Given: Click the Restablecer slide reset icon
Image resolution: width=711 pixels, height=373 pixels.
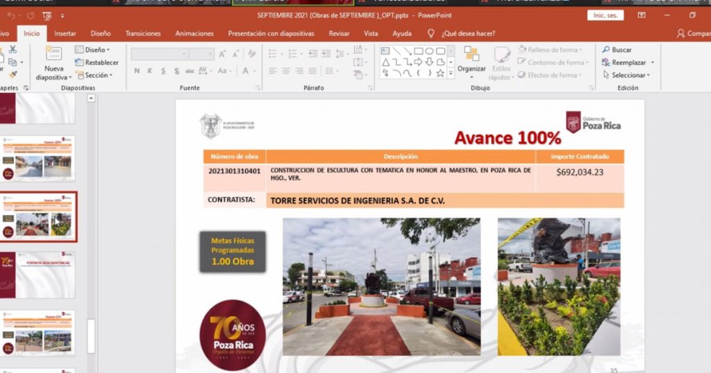Looking at the screenshot, I should coord(97,62).
